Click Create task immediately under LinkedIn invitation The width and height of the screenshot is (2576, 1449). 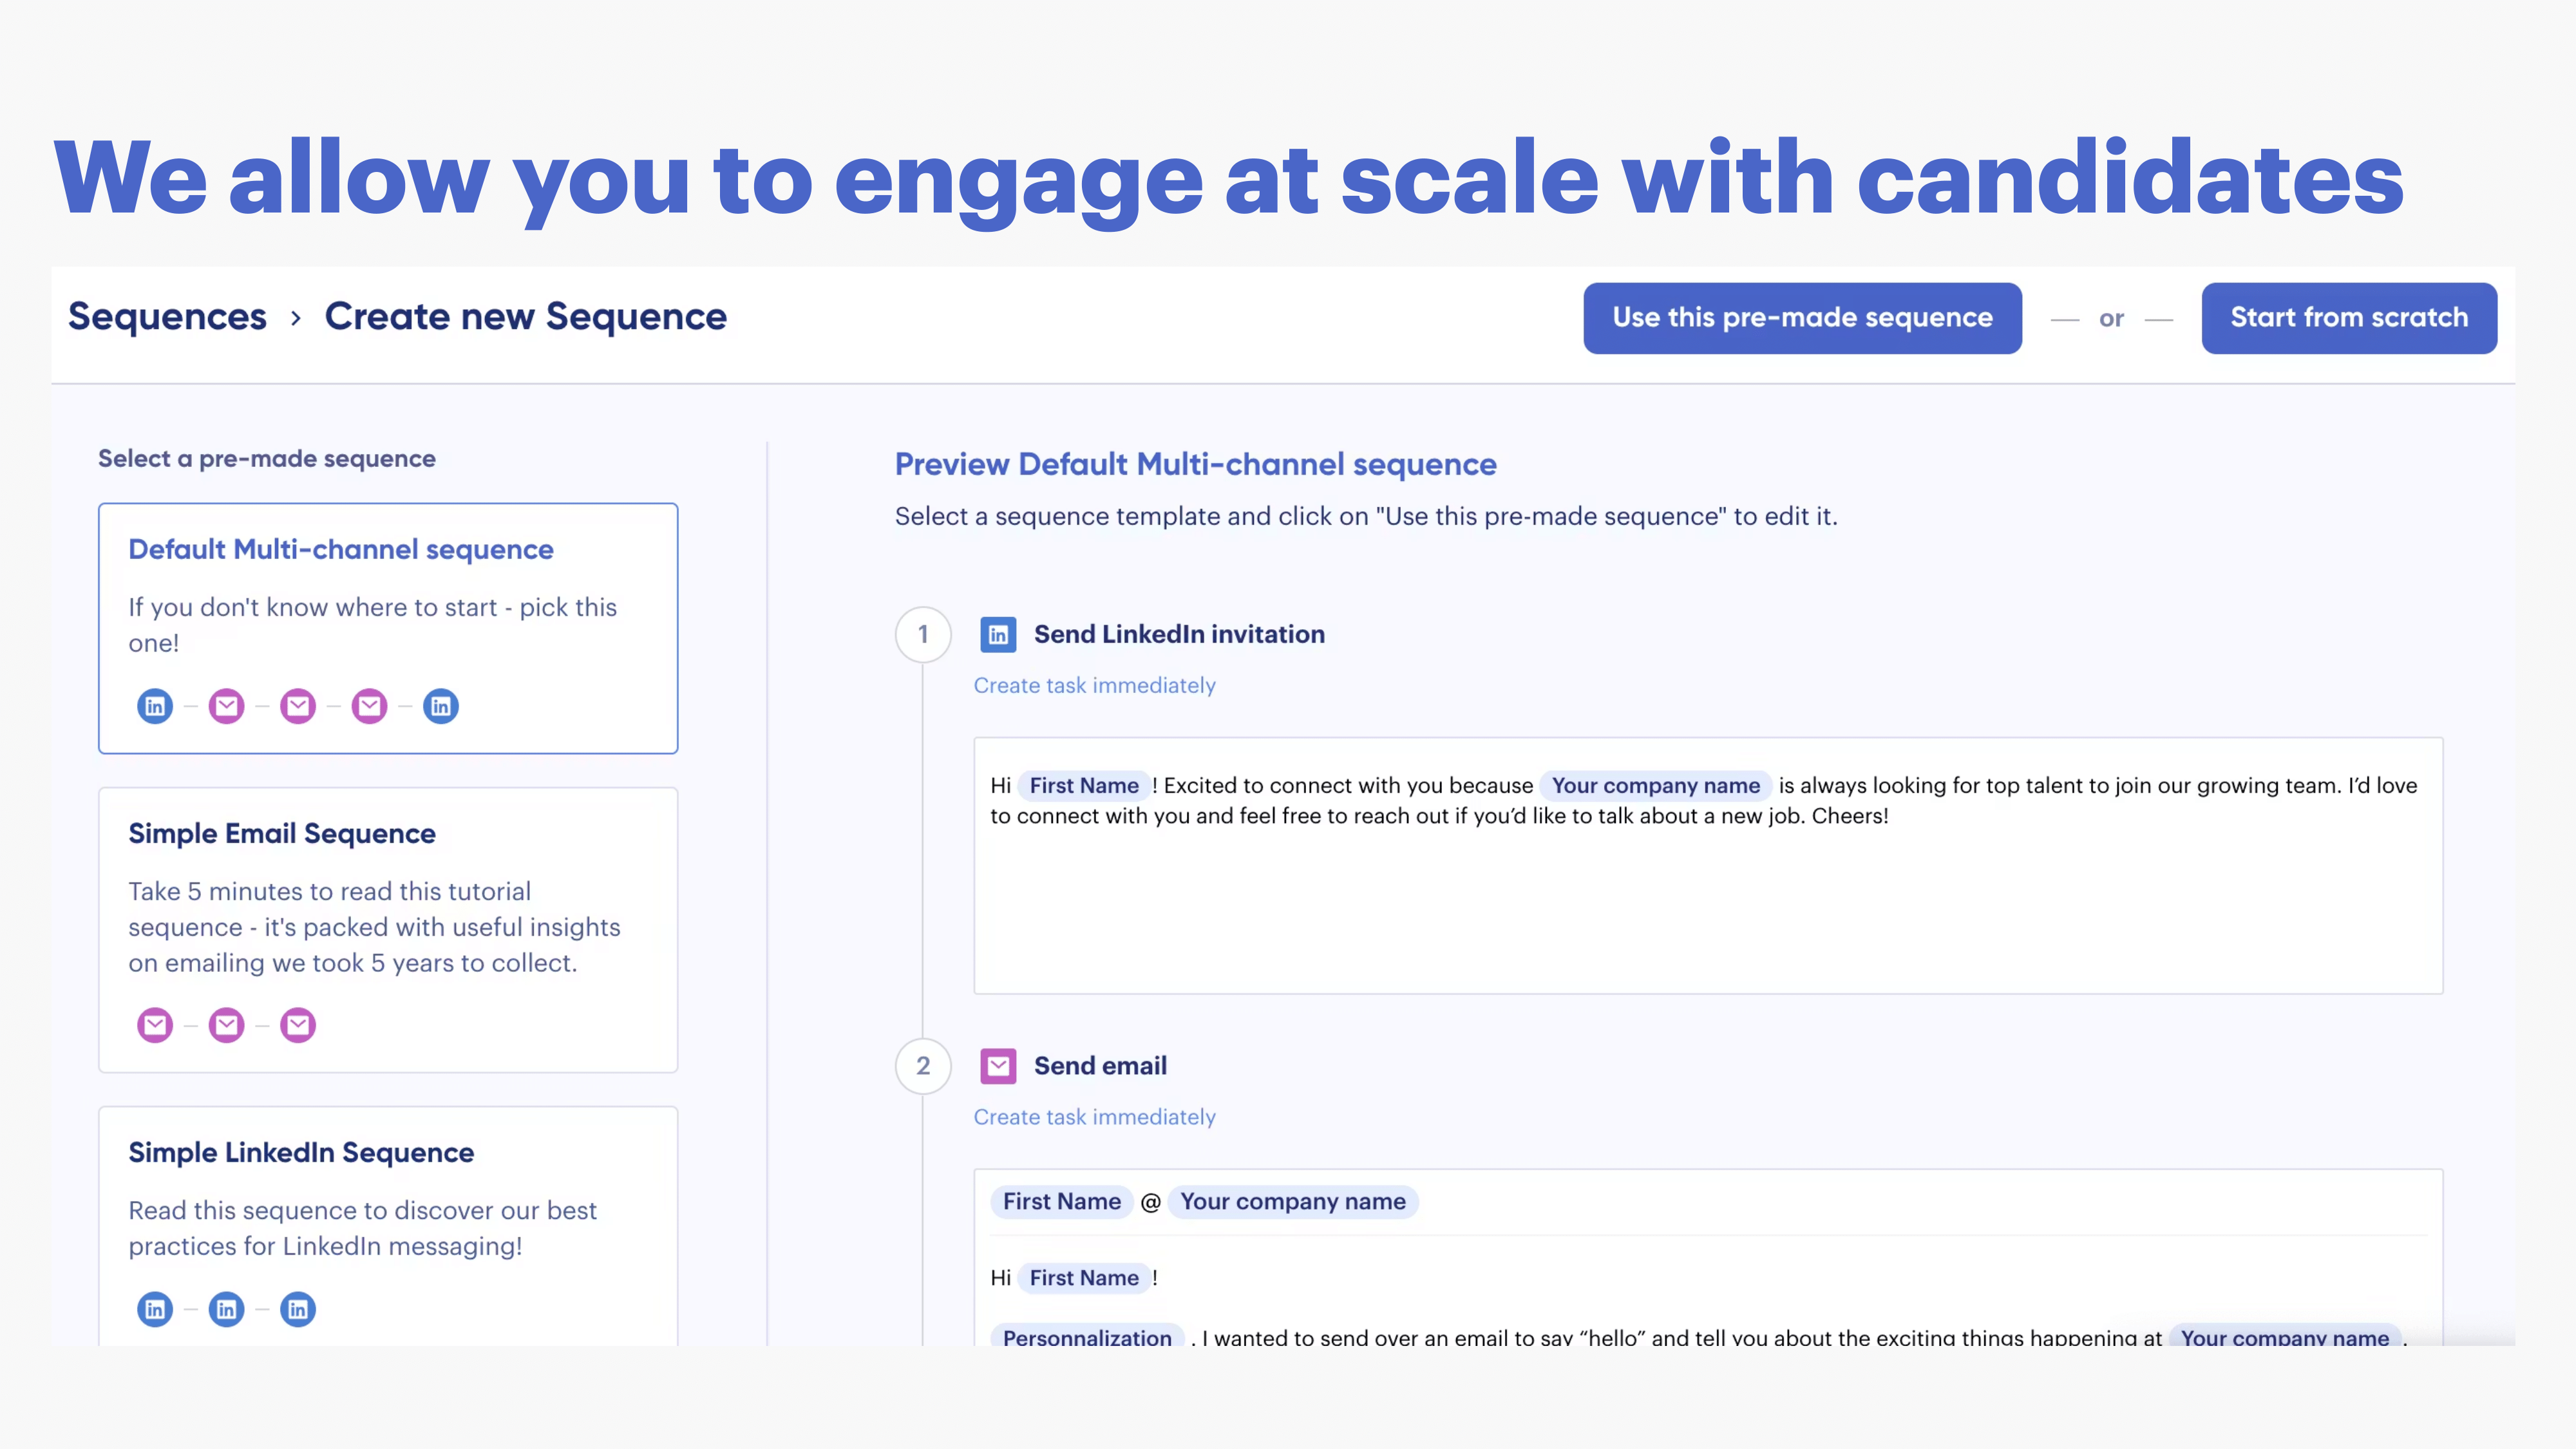1094,686
